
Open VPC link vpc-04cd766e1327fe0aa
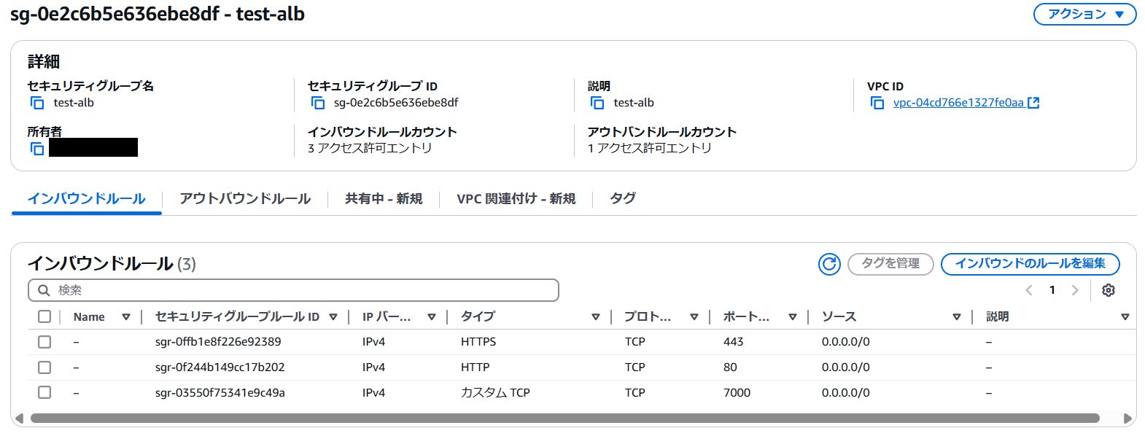point(958,103)
